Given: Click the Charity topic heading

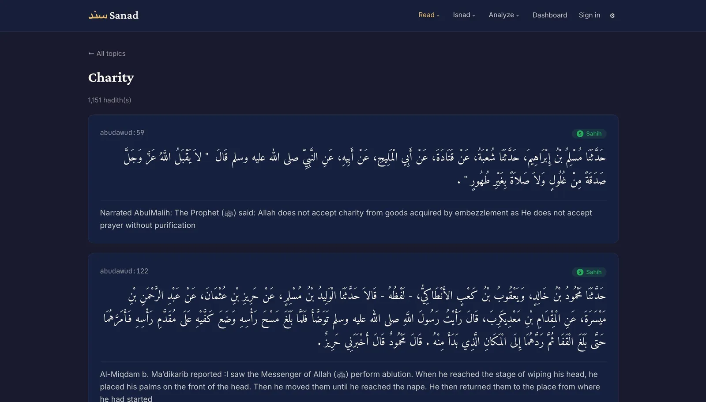Looking at the screenshot, I should click(111, 78).
